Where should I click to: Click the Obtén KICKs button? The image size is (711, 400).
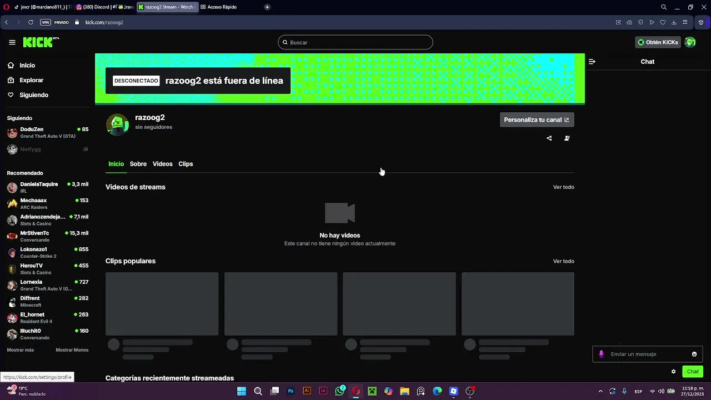(x=658, y=42)
